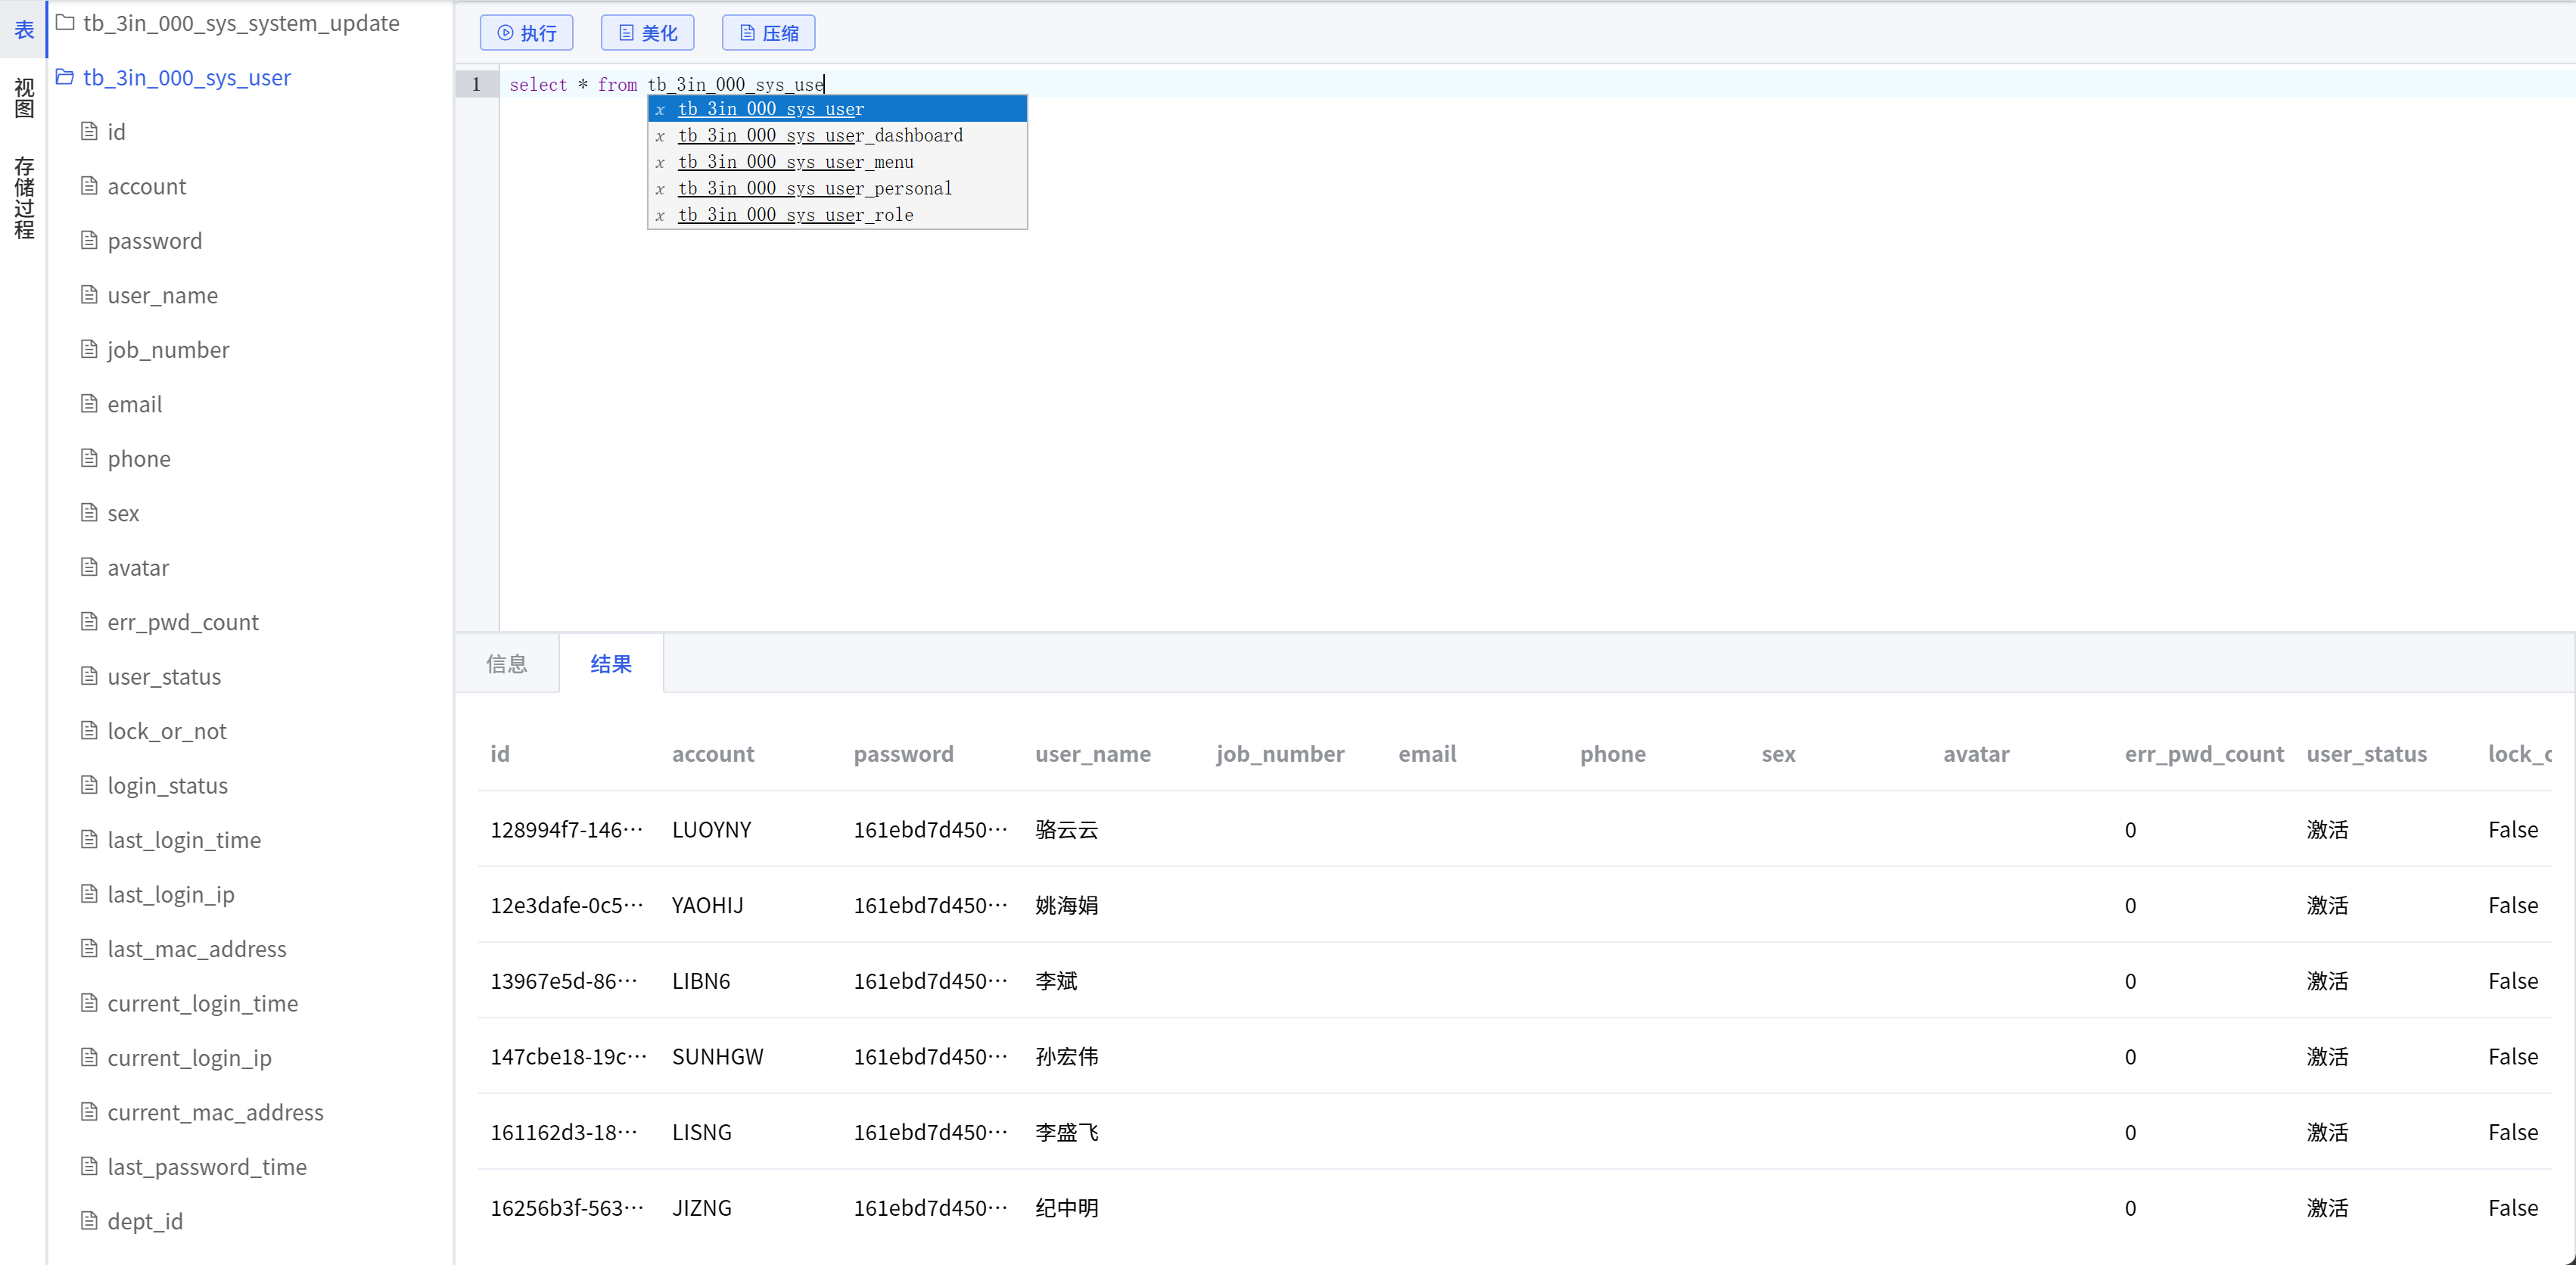2576x1265 pixels.
Task: Pick tb_3in_000_sys_user_menu autocomplete suggestion
Action: [838, 162]
